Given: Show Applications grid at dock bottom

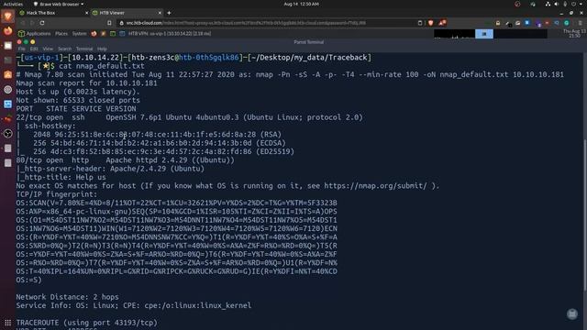Looking at the screenshot, I should 8,322.
